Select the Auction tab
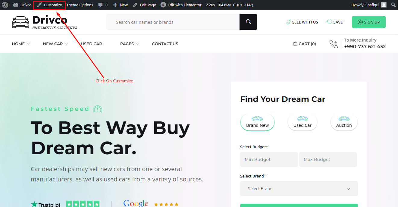This screenshot has height=207, width=398. tap(344, 122)
